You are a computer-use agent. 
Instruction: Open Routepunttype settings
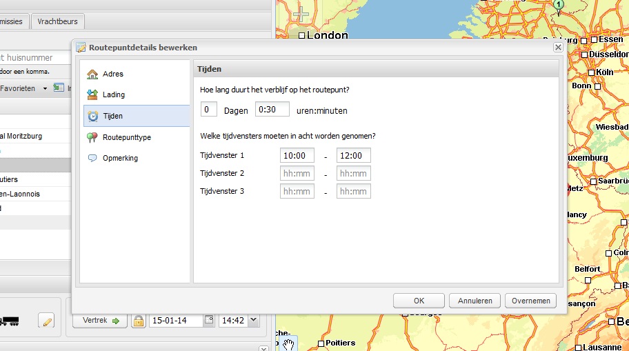(x=126, y=137)
